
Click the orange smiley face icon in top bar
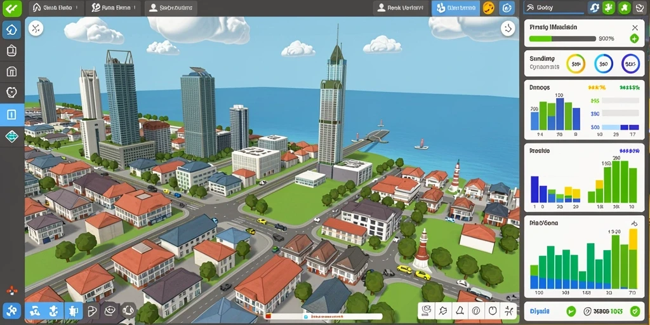(x=489, y=8)
